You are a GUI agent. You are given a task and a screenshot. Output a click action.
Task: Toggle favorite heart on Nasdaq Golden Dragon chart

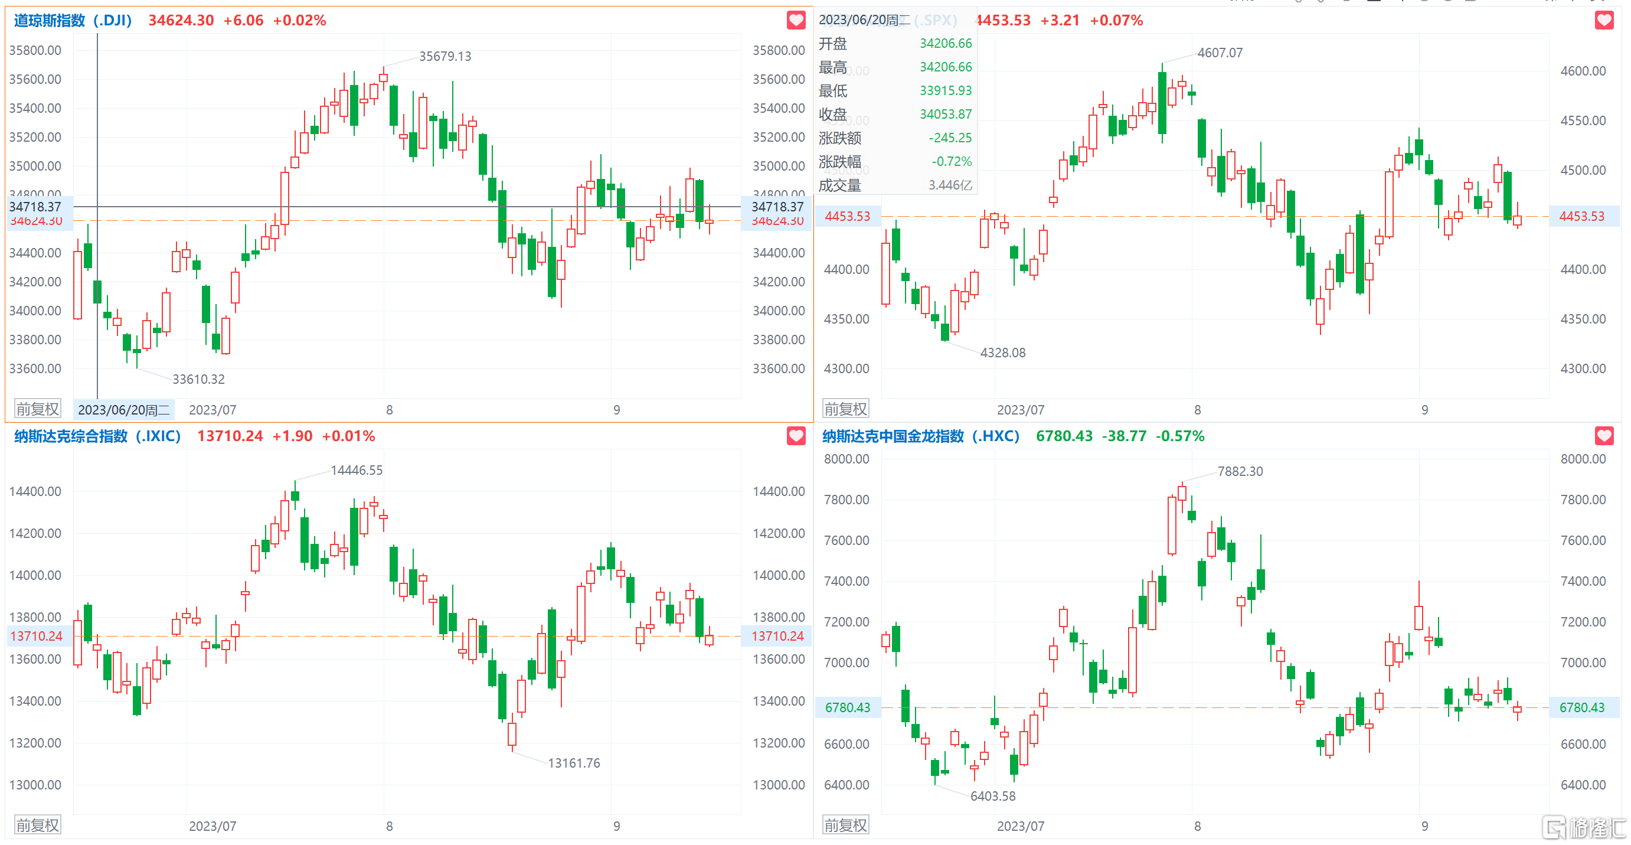point(1604,436)
